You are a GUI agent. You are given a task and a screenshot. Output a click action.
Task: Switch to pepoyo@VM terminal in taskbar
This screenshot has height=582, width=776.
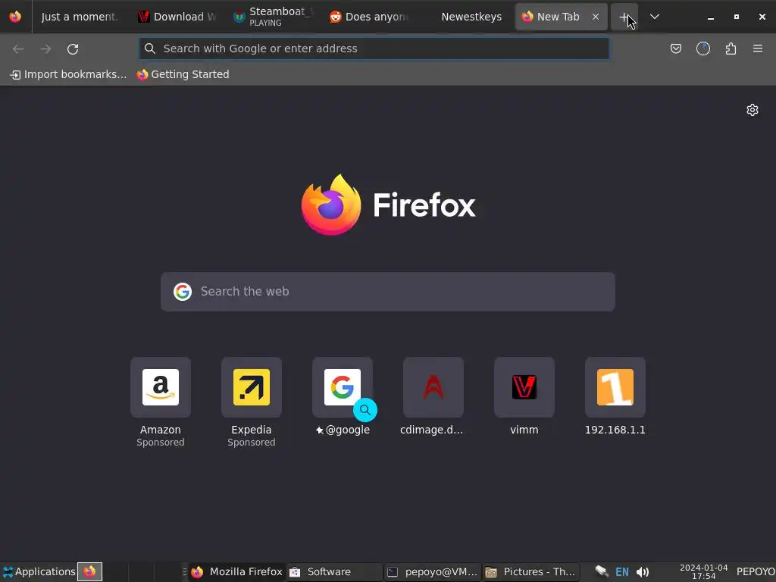(x=431, y=571)
